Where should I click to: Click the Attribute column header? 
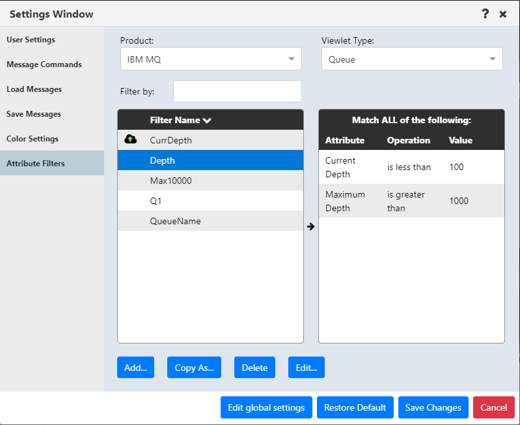tap(344, 140)
